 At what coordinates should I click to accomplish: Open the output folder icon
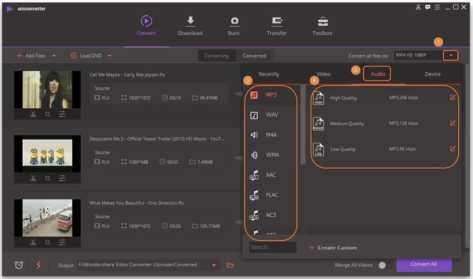[x=230, y=265]
